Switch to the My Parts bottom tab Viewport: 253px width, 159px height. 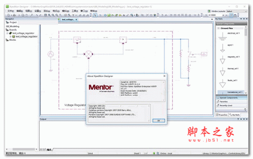coord(234,115)
